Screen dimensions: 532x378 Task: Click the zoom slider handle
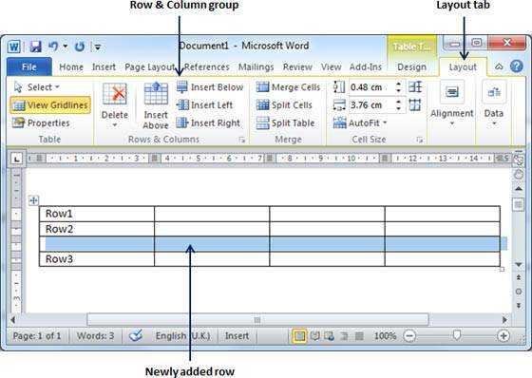[x=457, y=335]
